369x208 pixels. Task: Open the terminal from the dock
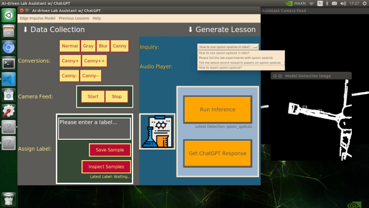click(x=8, y=63)
